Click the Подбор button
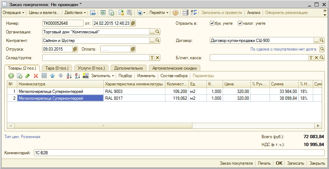The width and height of the screenshot is (329, 169). tap(125, 76)
